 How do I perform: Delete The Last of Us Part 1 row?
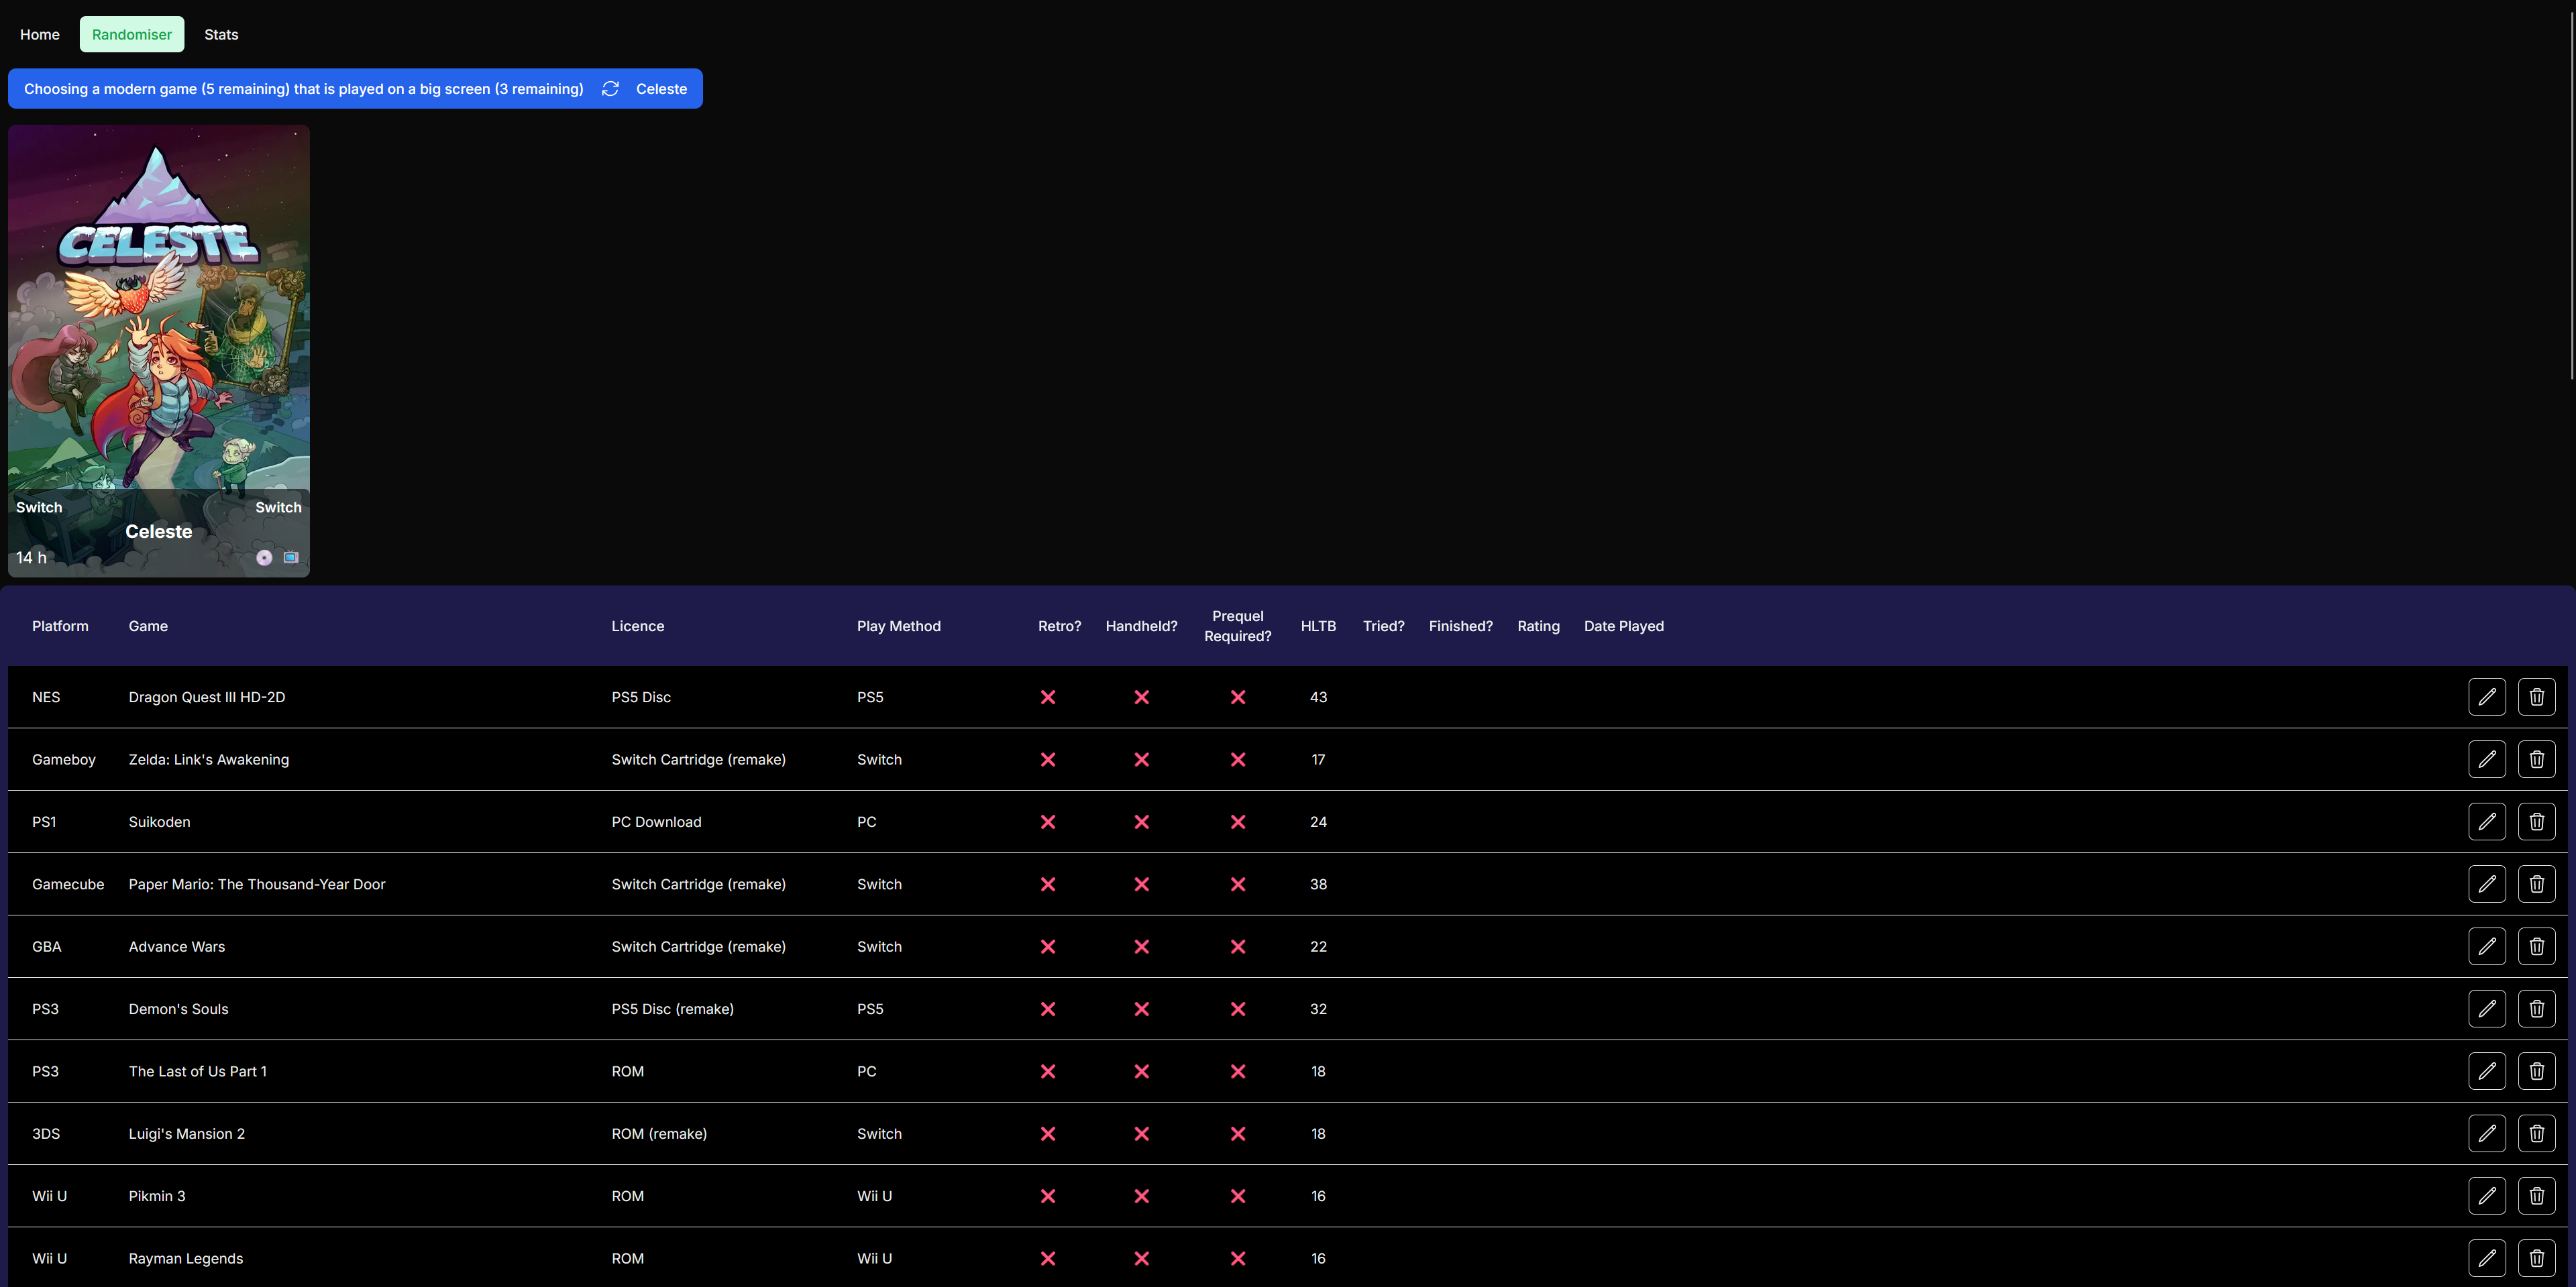pos(2537,1071)
